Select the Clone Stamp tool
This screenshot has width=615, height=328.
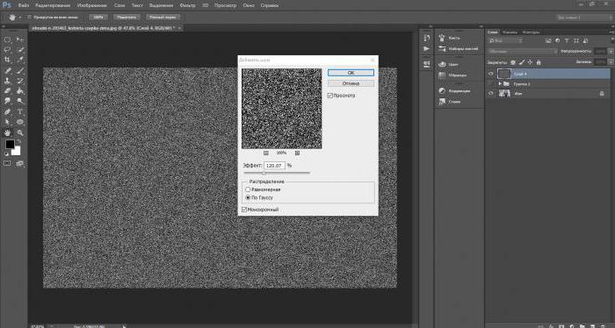point(7,81)
